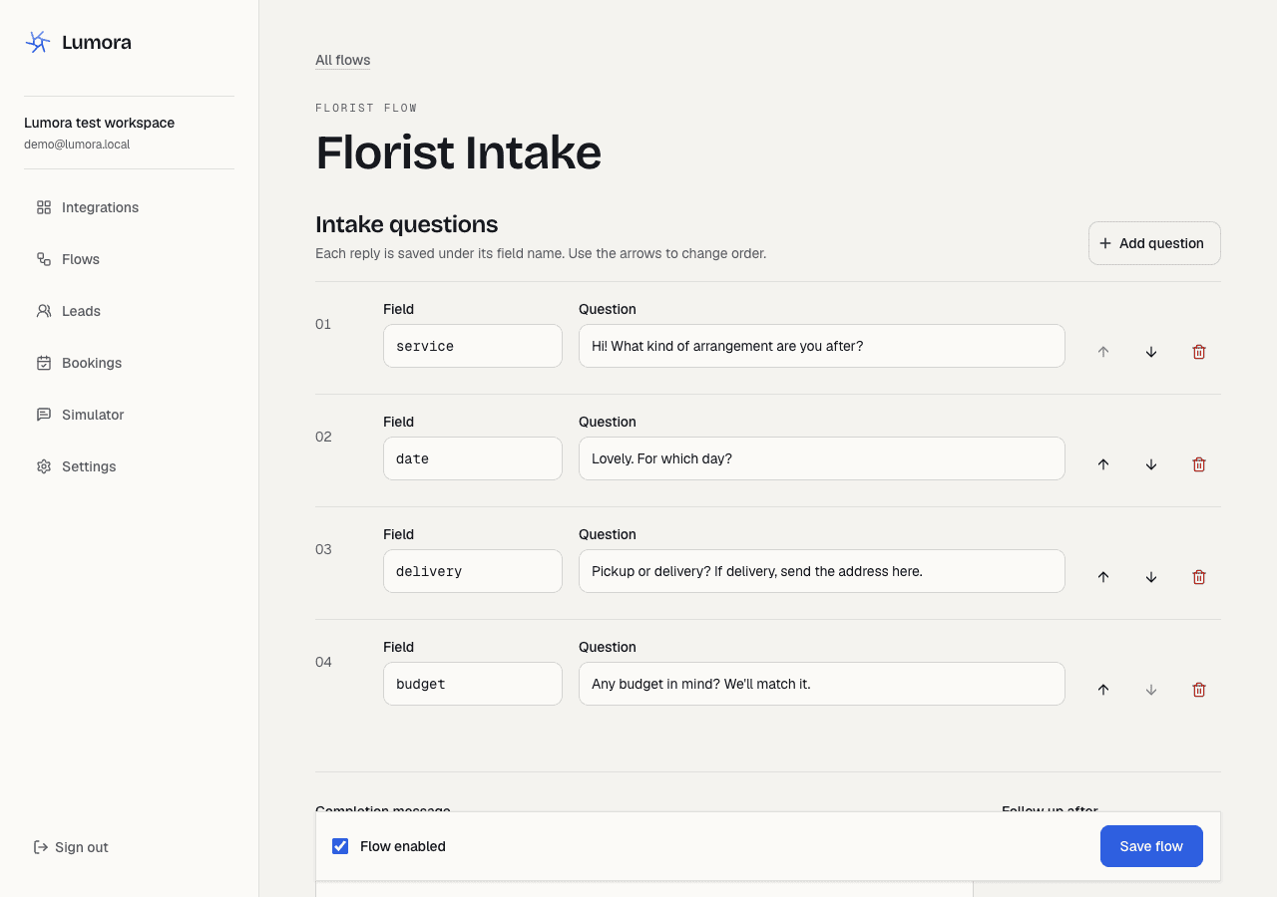
Task: Click the Integrations grid icon in sidebar
Action: (44, 207)
